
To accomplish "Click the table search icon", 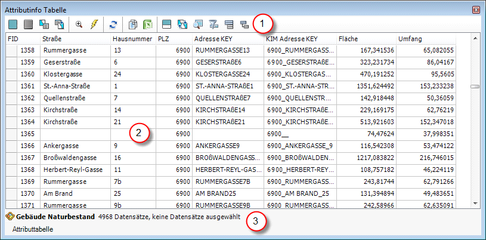I will (x=197, y=24).
